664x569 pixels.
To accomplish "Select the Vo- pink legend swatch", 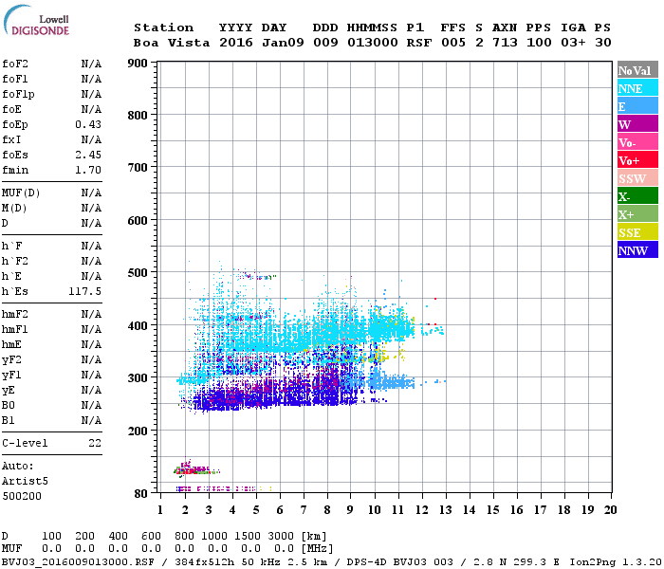I will [x=637, y=142].
